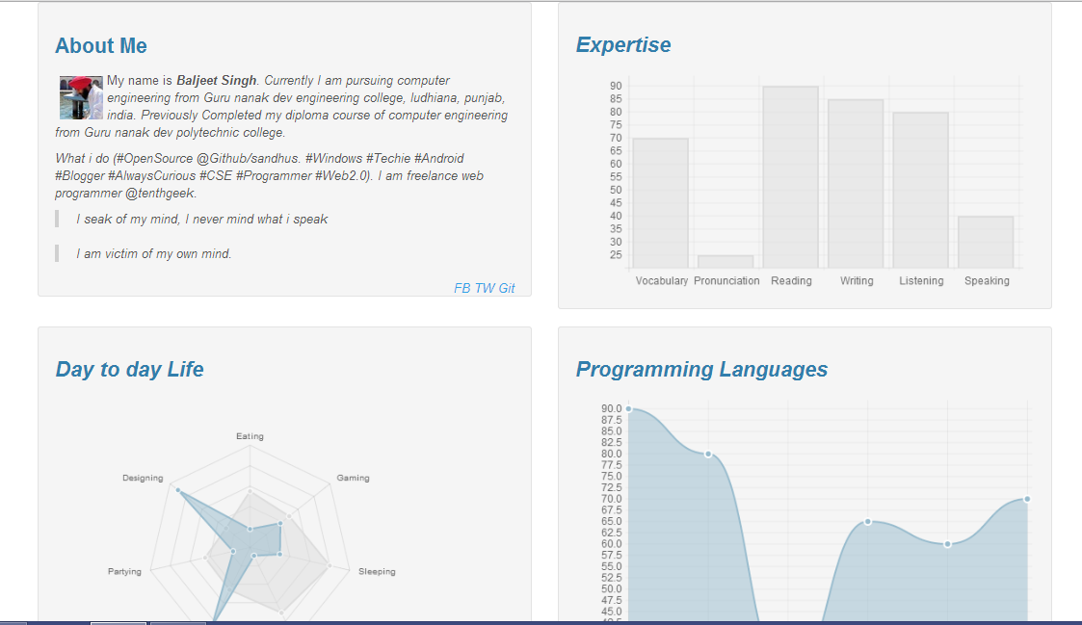Click the Expertise heading
Screen dimensions: 1082x625
coord(623,45)
